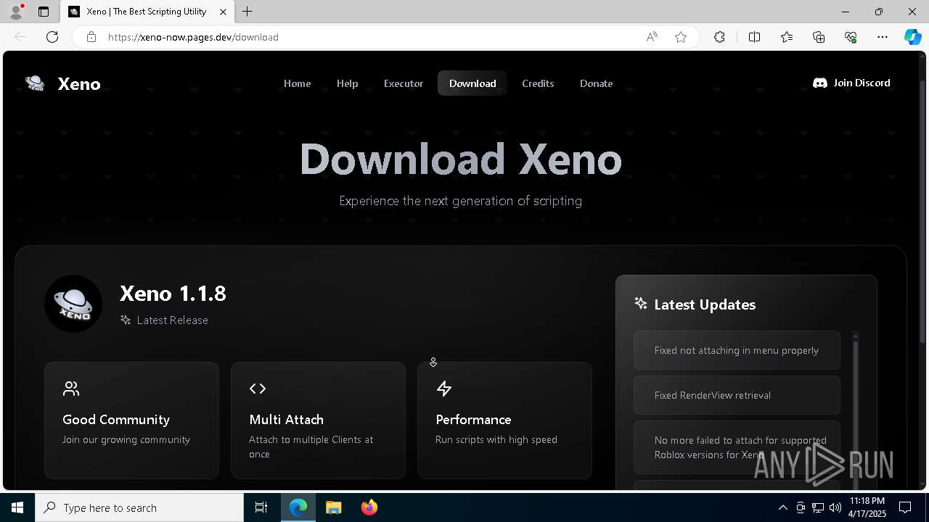The width and height of the screenshot is (929, 522).
Task: Open Task View on taskbar
Action: 261,507
